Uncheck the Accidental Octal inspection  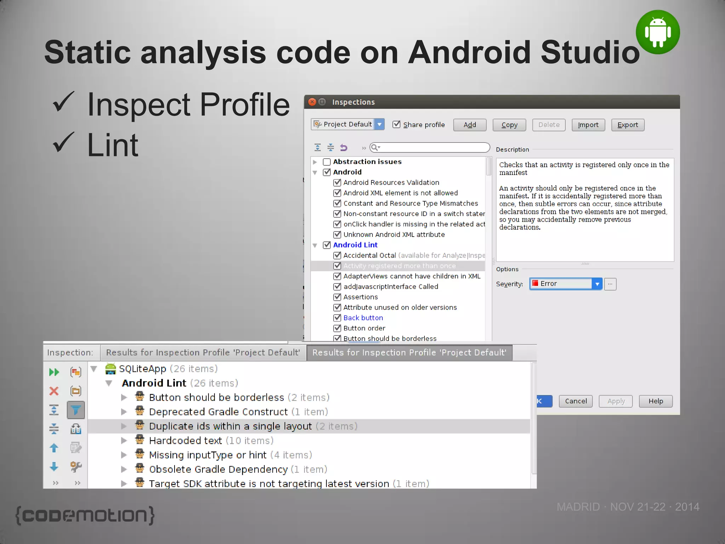[x=337, y=255]
